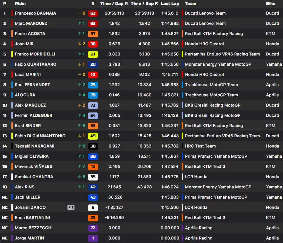283x243 pixels.
Task: Select rider name Somkiat CHANTRA
Action: [34, 177]
